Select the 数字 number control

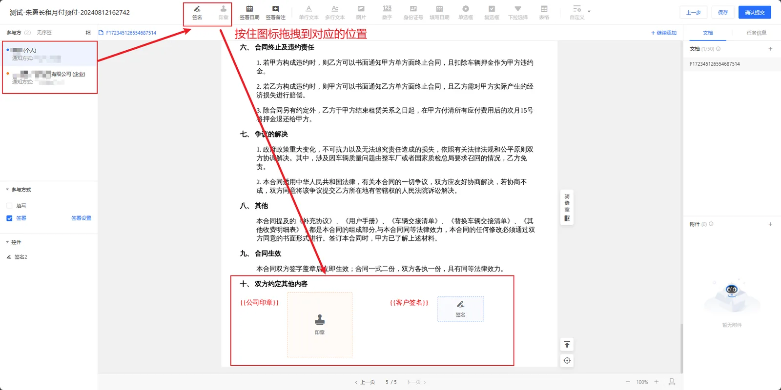click(x=387, y=13)
